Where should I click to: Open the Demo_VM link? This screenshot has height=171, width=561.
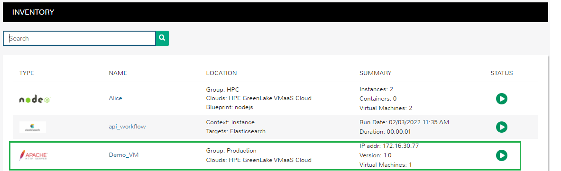pyautogui.click(x=123, y=154)
